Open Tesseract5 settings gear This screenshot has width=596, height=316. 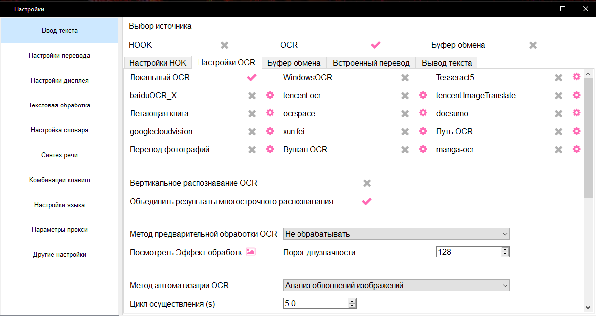(x=576, y=77)
